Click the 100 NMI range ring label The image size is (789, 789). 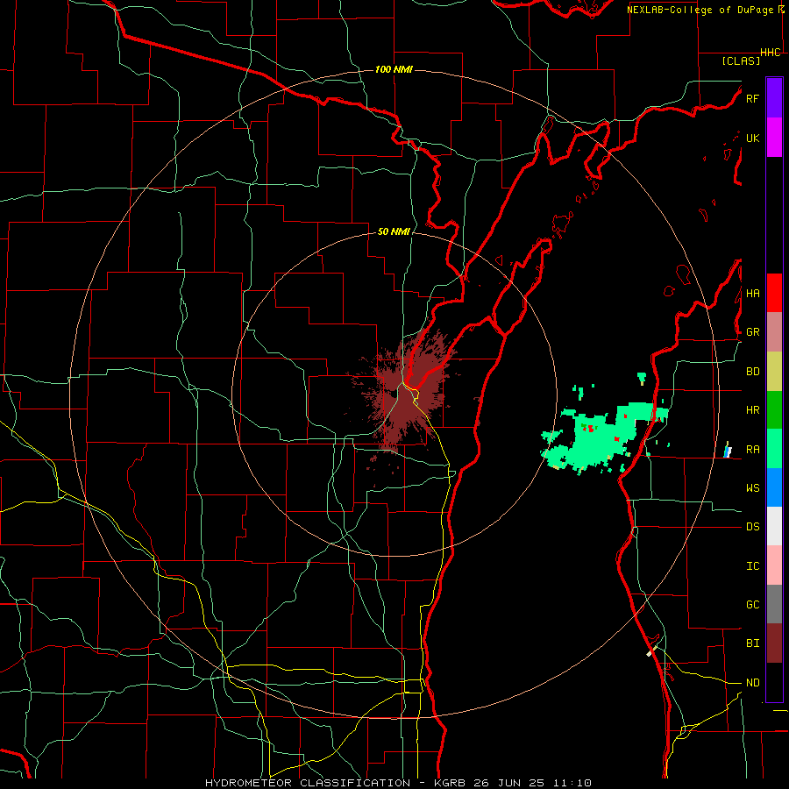(394, 69)
